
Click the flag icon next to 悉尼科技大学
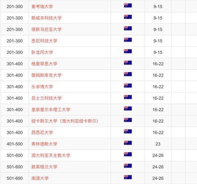tap(128, 40)
